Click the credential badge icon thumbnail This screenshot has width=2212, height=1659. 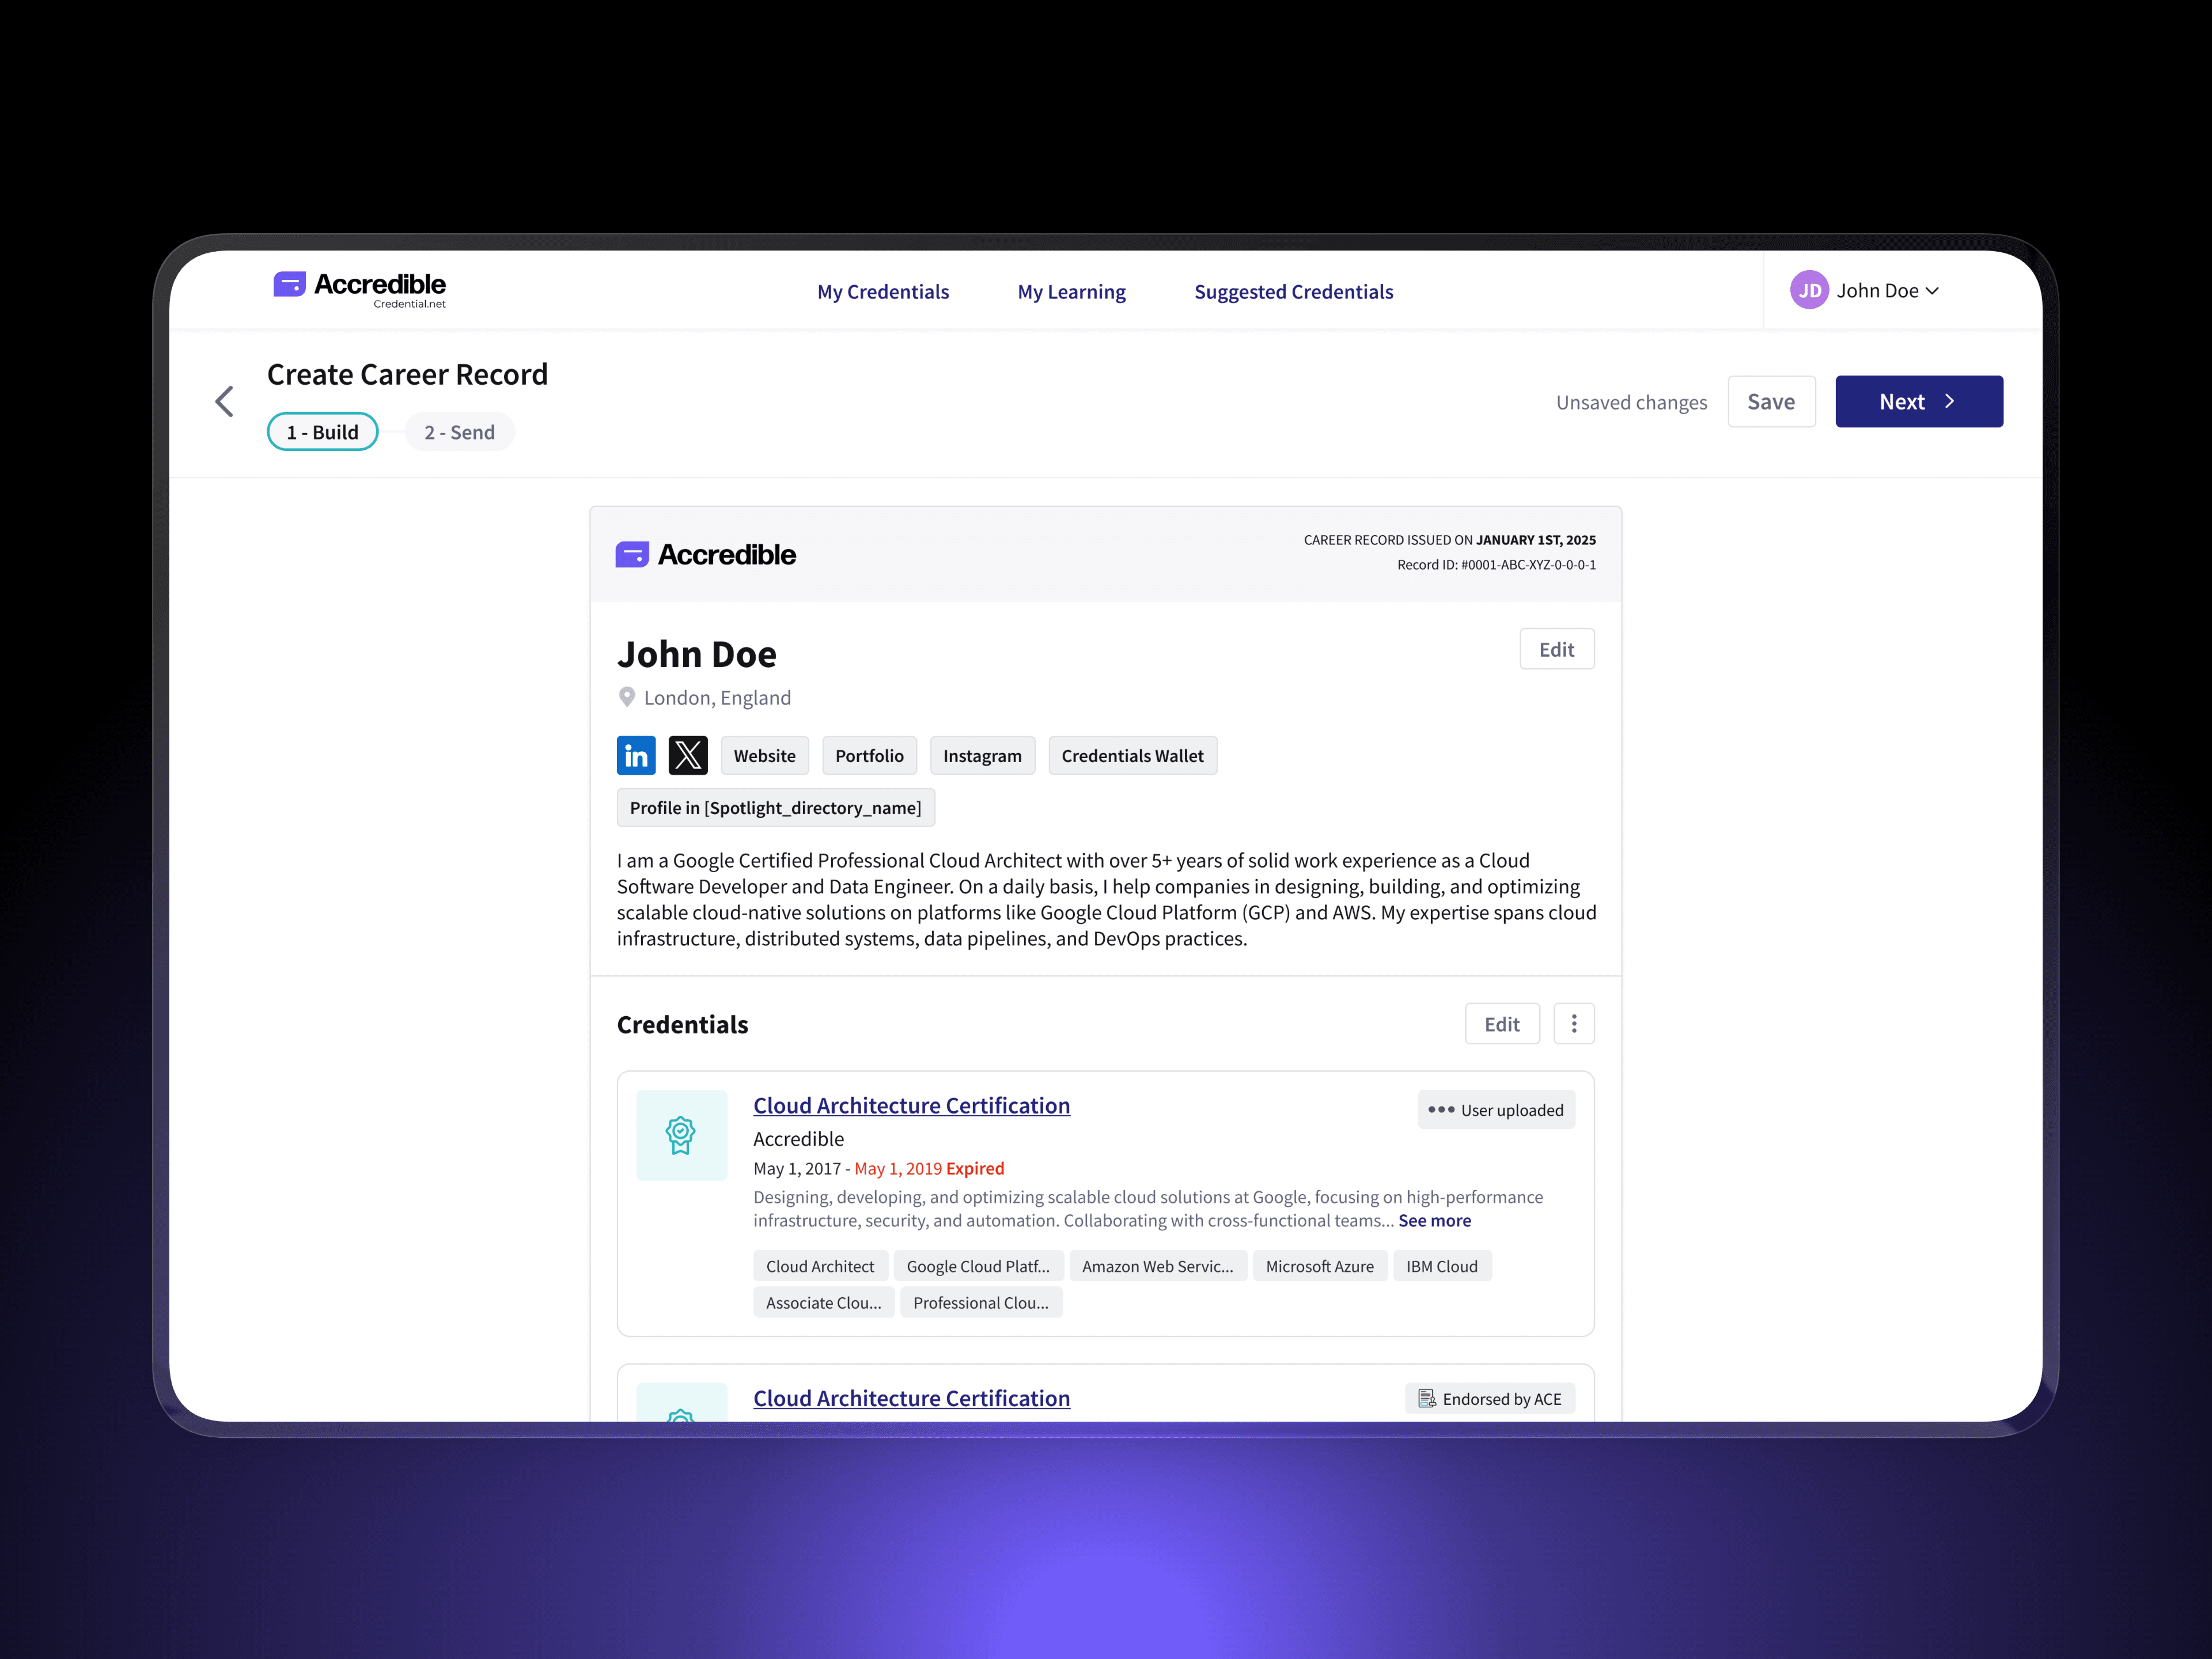tap(681, 1135)
